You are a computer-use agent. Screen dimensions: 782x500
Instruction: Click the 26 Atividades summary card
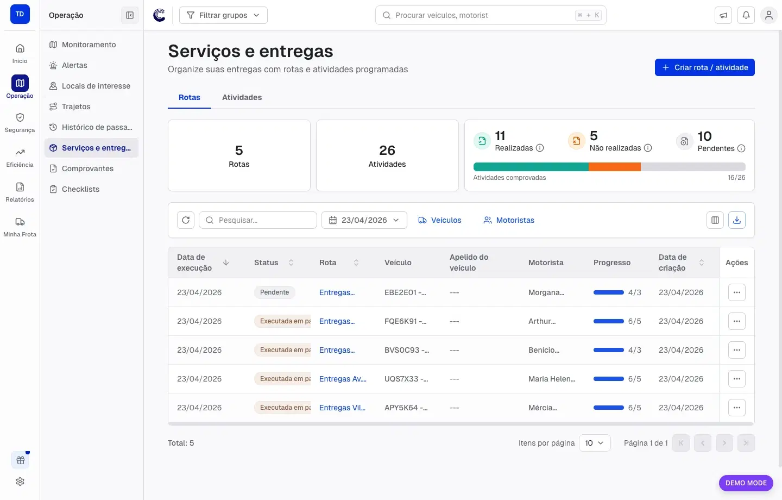pyautogui.click(x=387, y=155)
